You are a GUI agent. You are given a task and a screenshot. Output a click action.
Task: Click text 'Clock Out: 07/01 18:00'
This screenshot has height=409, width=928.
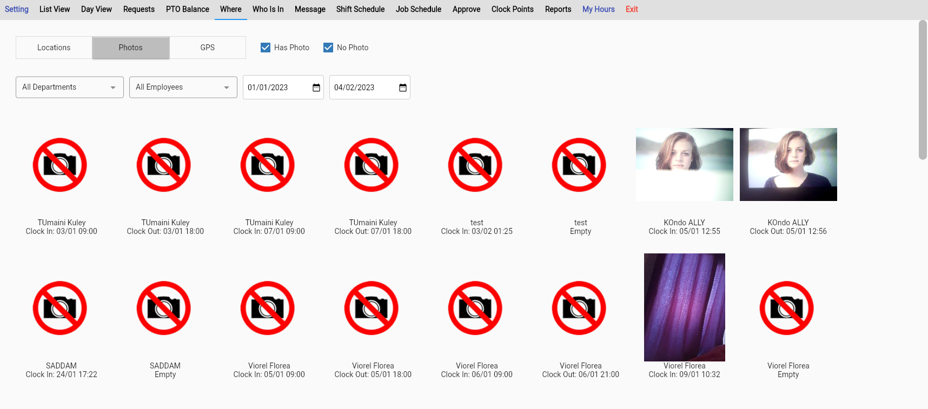point(373,231)
